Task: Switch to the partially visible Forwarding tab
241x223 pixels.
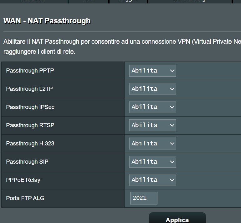Action: point(189,1)
